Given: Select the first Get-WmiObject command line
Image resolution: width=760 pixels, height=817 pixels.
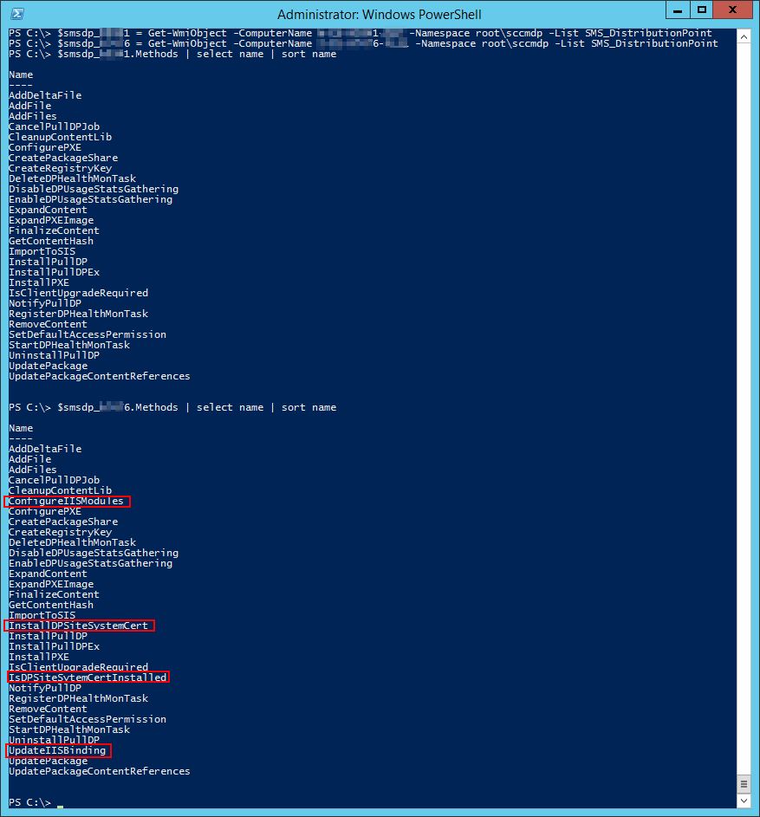Looking at the screenshot, I should pyautogui.click(x=347, y=32).
